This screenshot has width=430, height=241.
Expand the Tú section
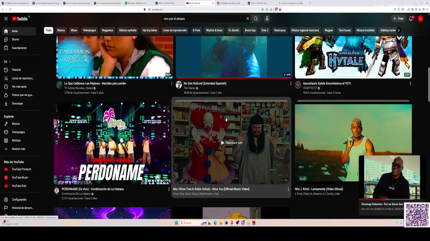pyautogui.click(x=7, y=62)
